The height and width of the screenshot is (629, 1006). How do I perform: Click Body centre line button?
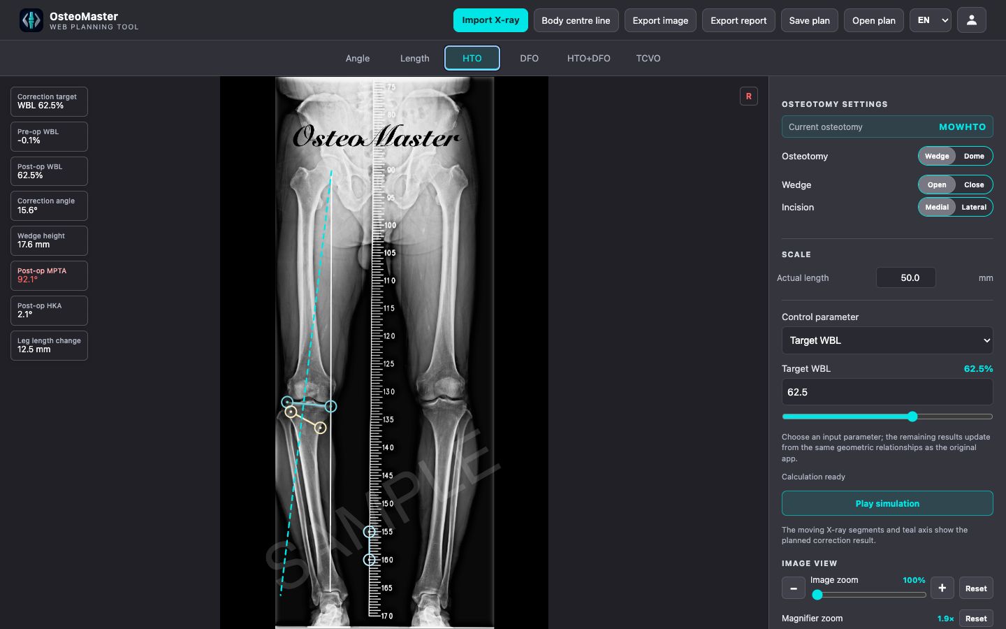(576, 20)
